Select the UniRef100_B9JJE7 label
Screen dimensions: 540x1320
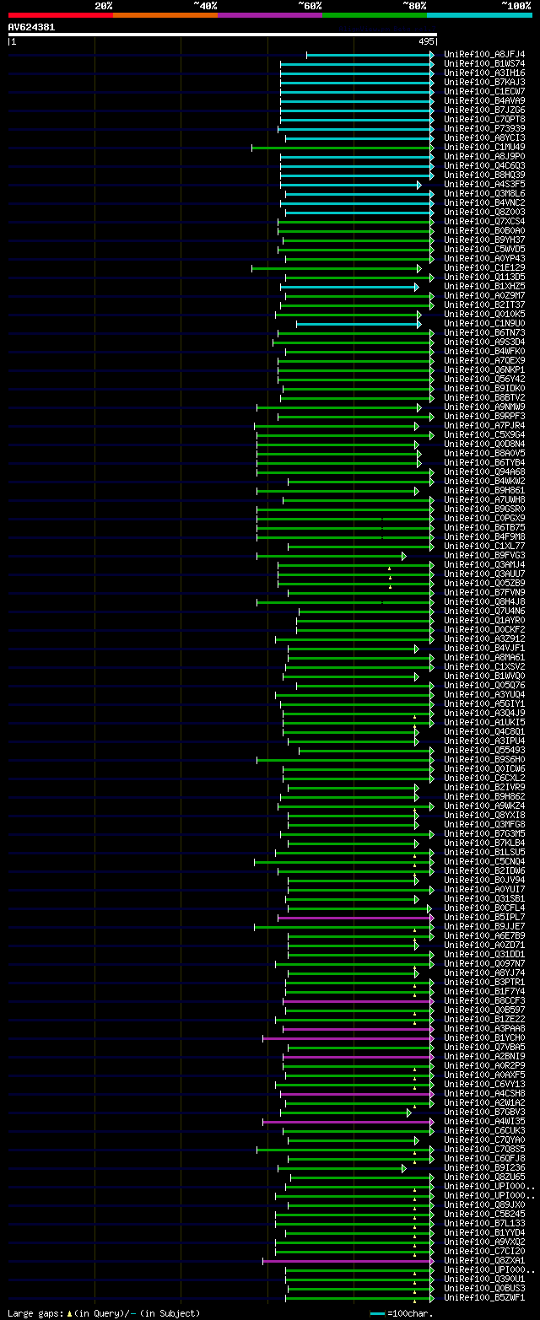click(484, 926)
